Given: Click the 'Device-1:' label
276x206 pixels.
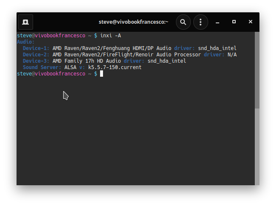Looking at the screenshot, I should (x=36, y=48).
